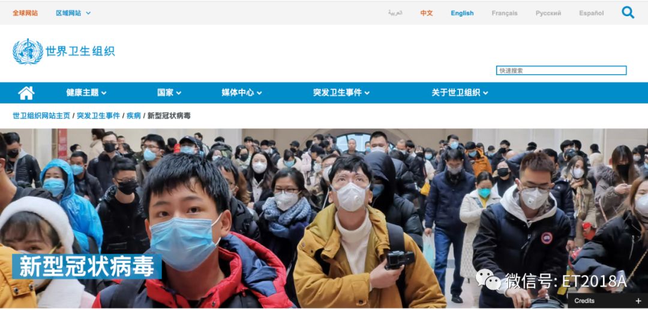The image size is (648, 310).
Task: Open the 疾病 breadcrumb link
Action: tap(133, 116)
